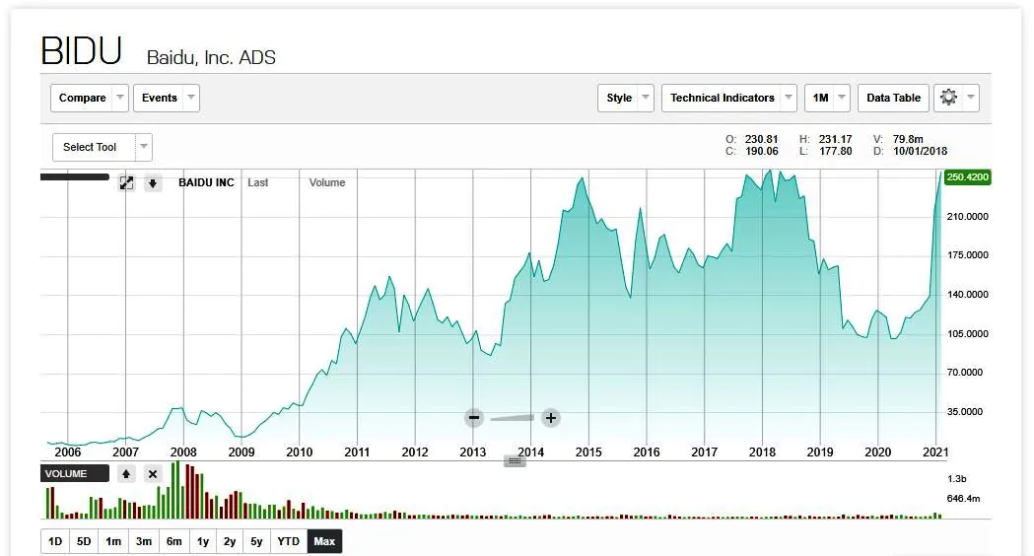Image resolution: width=1034 pixels, height=556 pixels.
Task: Move the BAIDU INC panel down
Action: click(x=153, y=182)
